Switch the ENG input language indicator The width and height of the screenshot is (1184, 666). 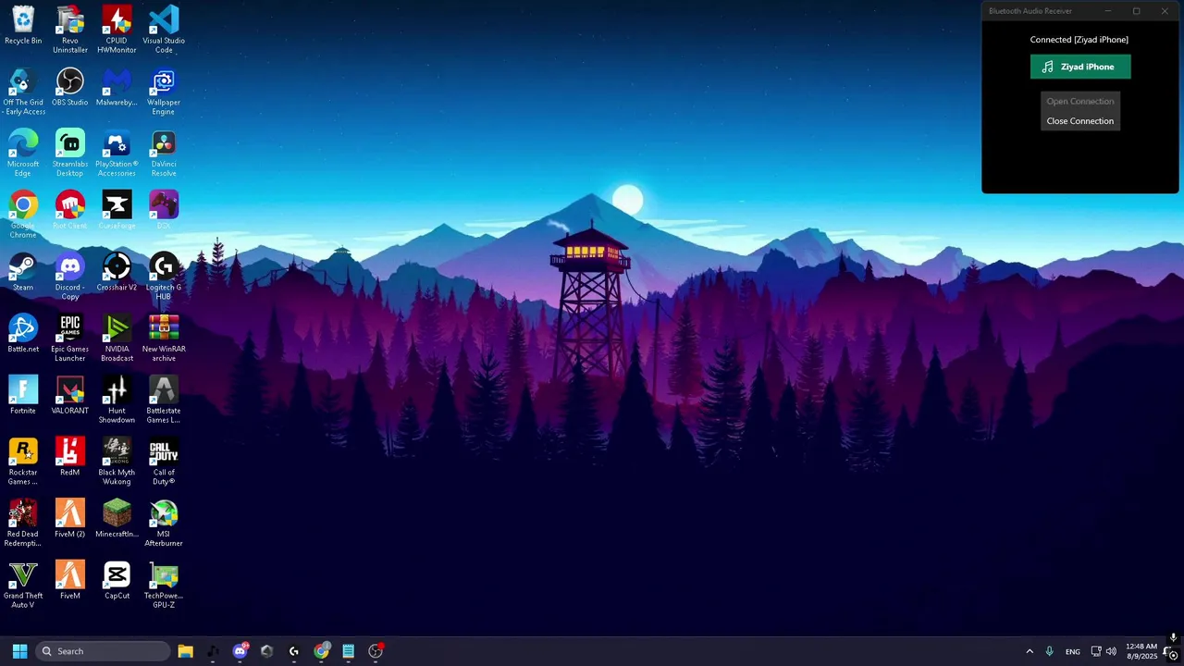point(1072,651)
